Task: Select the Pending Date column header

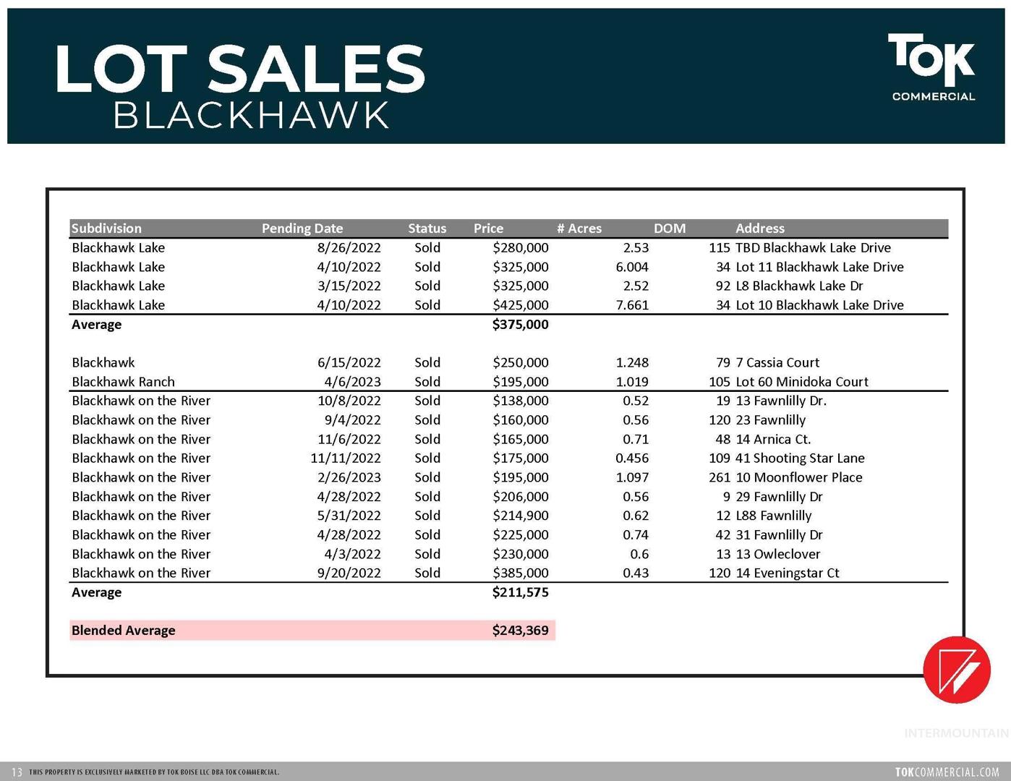Action: coord(302,229)
